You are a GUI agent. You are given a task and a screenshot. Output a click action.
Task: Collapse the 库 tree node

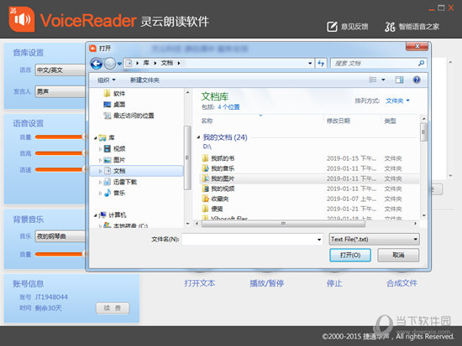click(96, 138)
